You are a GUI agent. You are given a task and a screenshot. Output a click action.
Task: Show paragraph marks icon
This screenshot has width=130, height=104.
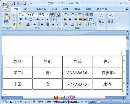(93, 24)
